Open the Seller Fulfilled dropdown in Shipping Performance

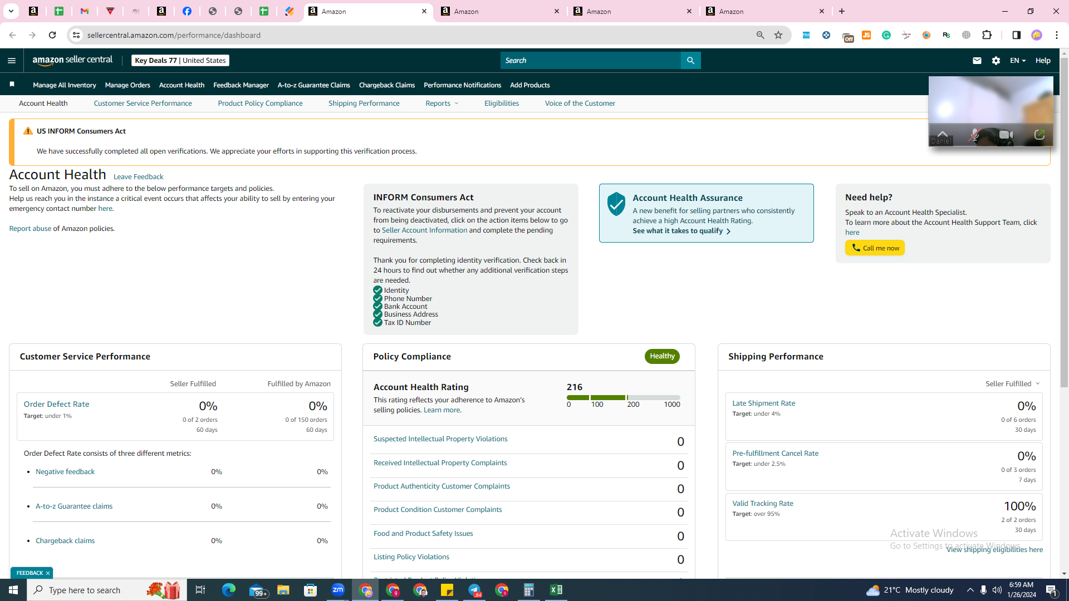pos(1013,384)
